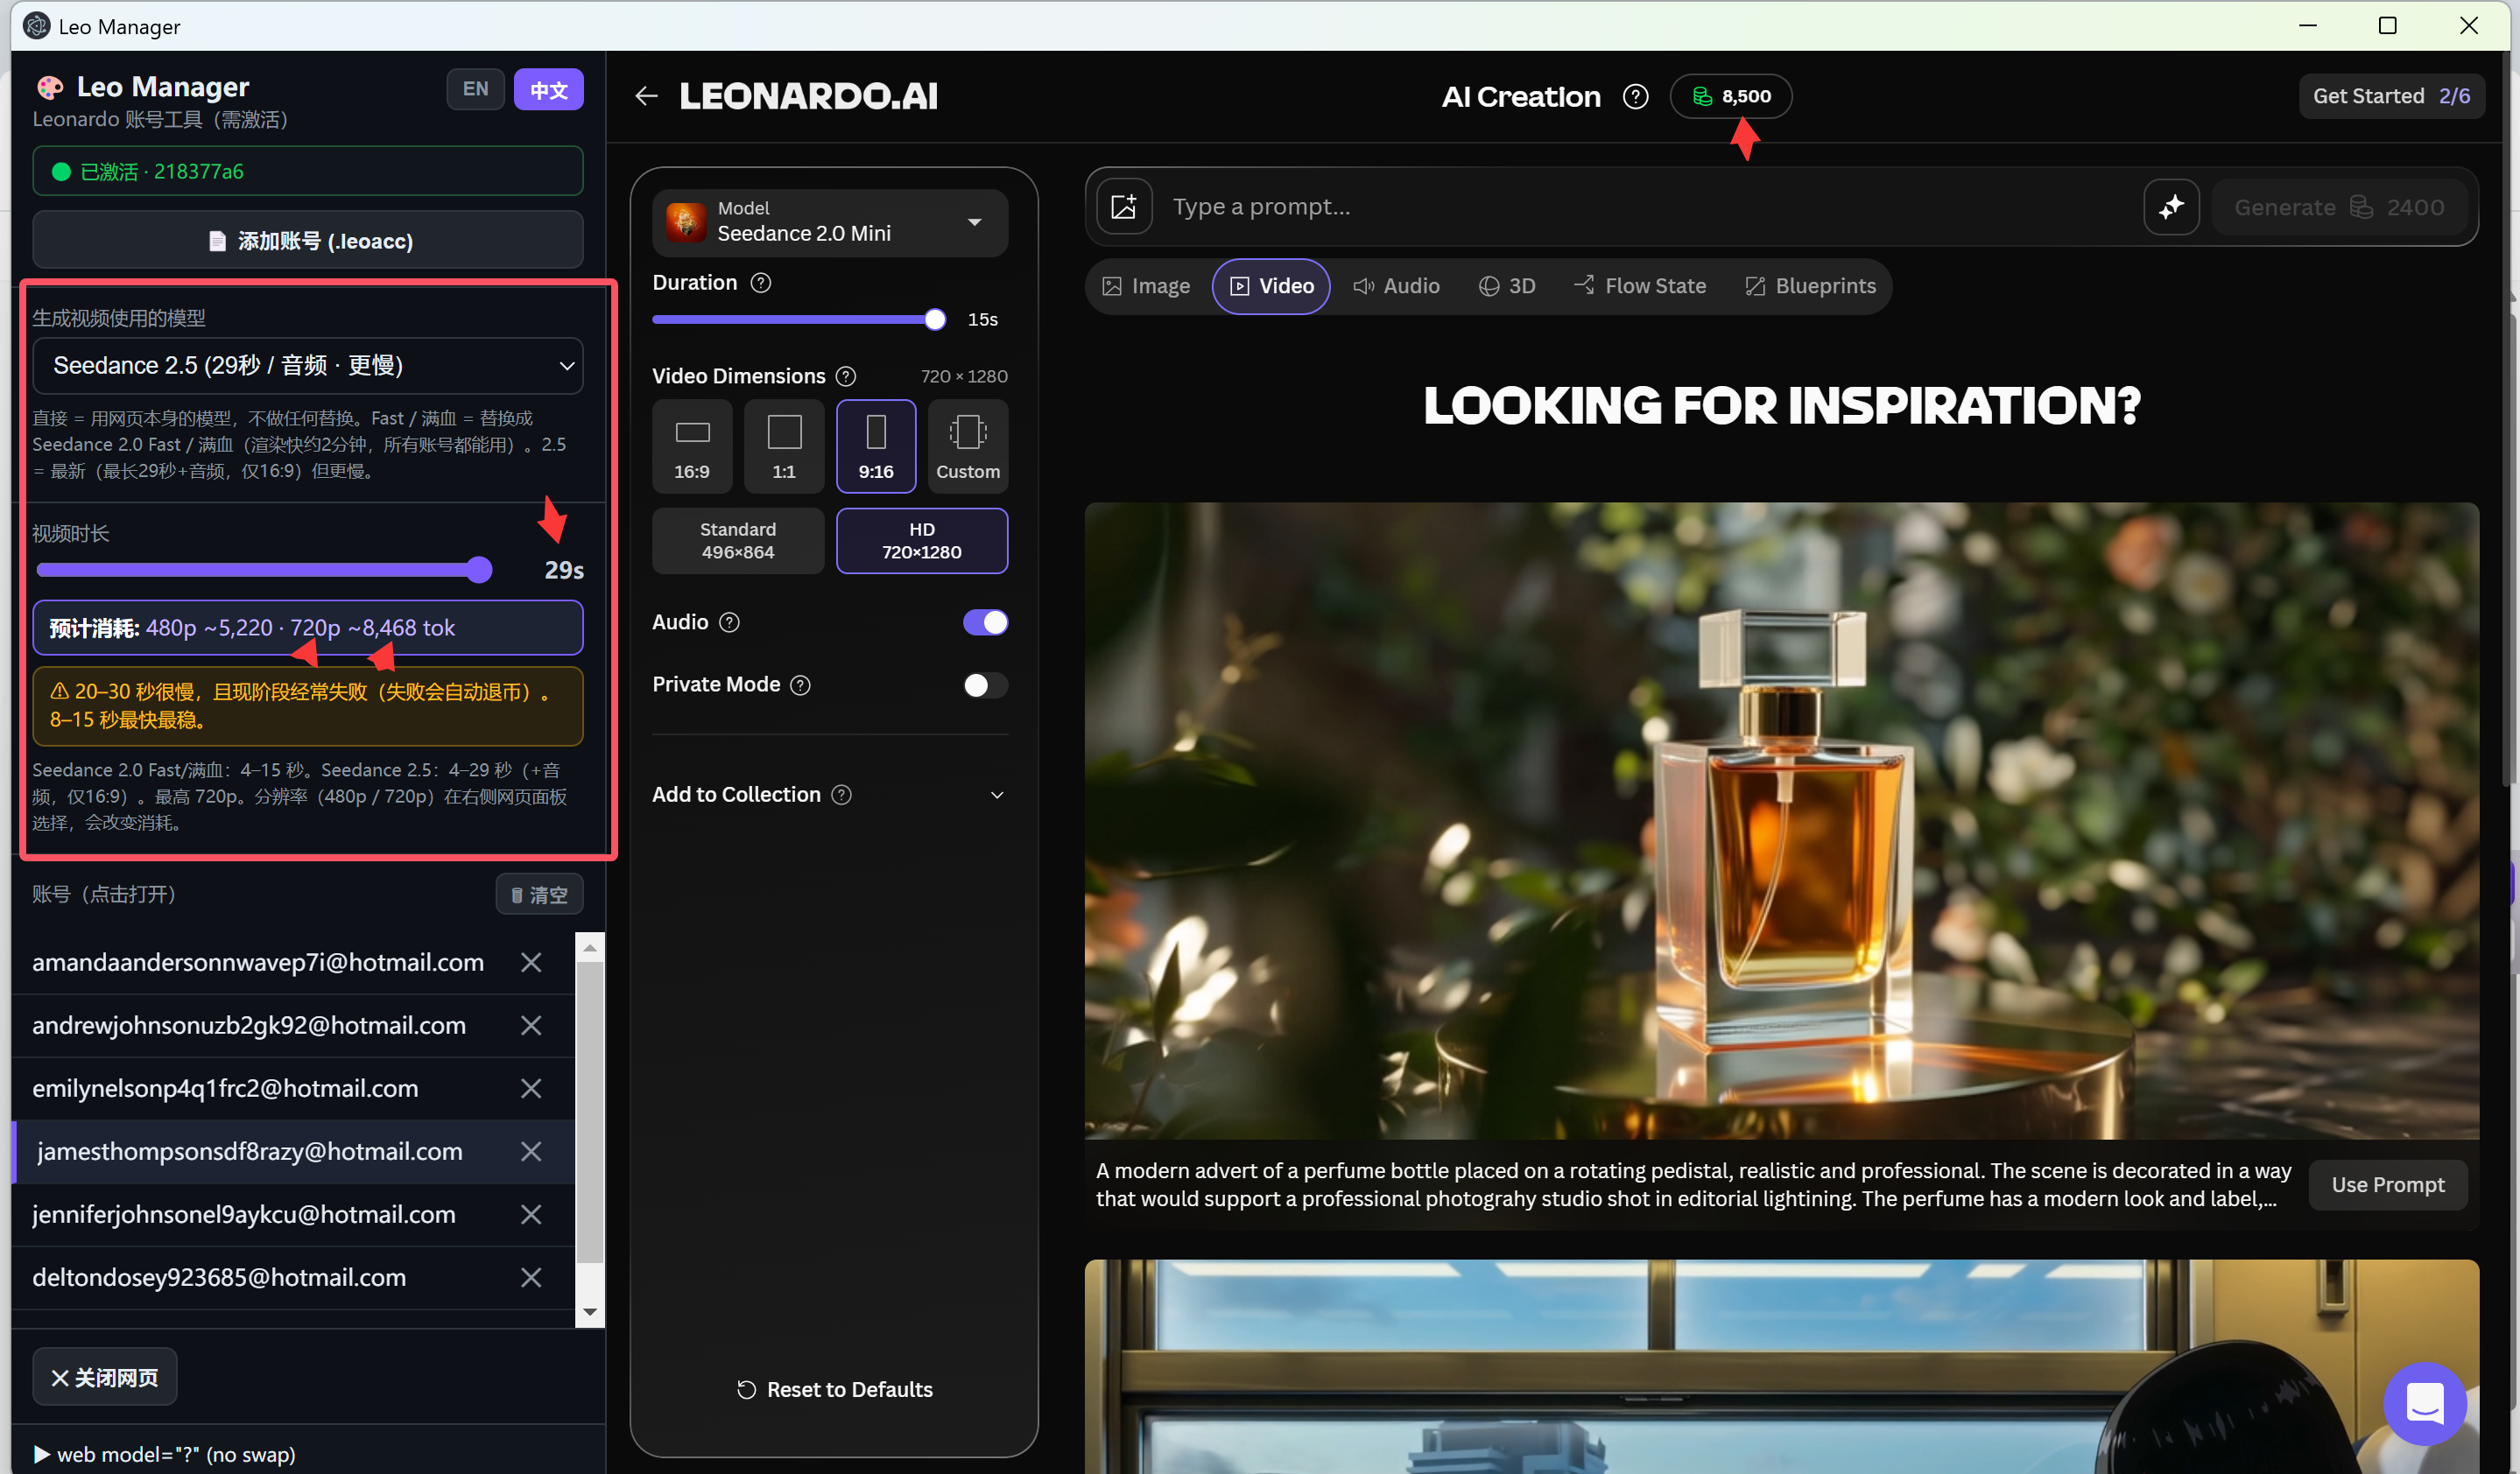Click the 关闭网页 close page button
The height and width of the screenshot is (1474, 2520).
[x=105, y=1377]
